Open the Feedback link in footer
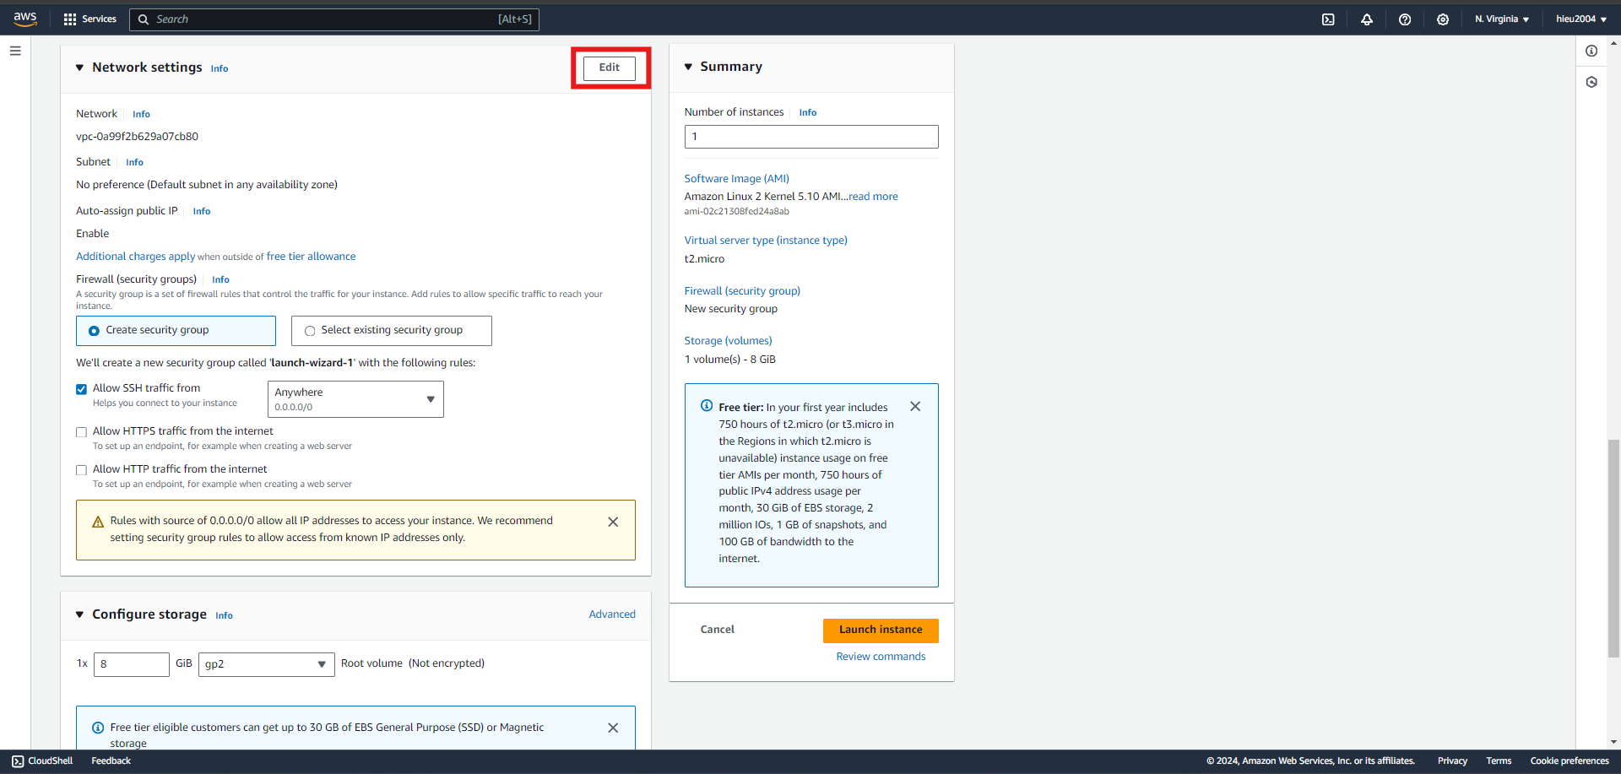The image size is (1621, 774). pos(111,761)
